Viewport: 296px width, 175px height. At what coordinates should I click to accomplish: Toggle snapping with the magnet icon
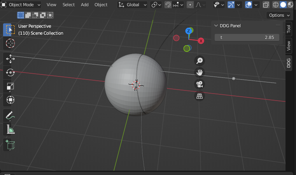168,5
